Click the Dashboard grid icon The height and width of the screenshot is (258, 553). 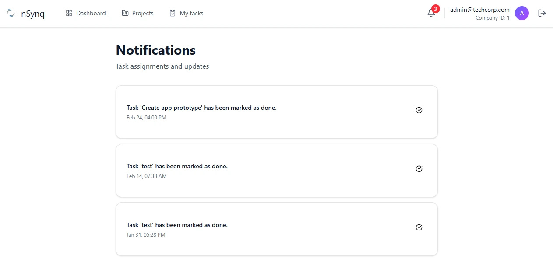coord(68,13)
